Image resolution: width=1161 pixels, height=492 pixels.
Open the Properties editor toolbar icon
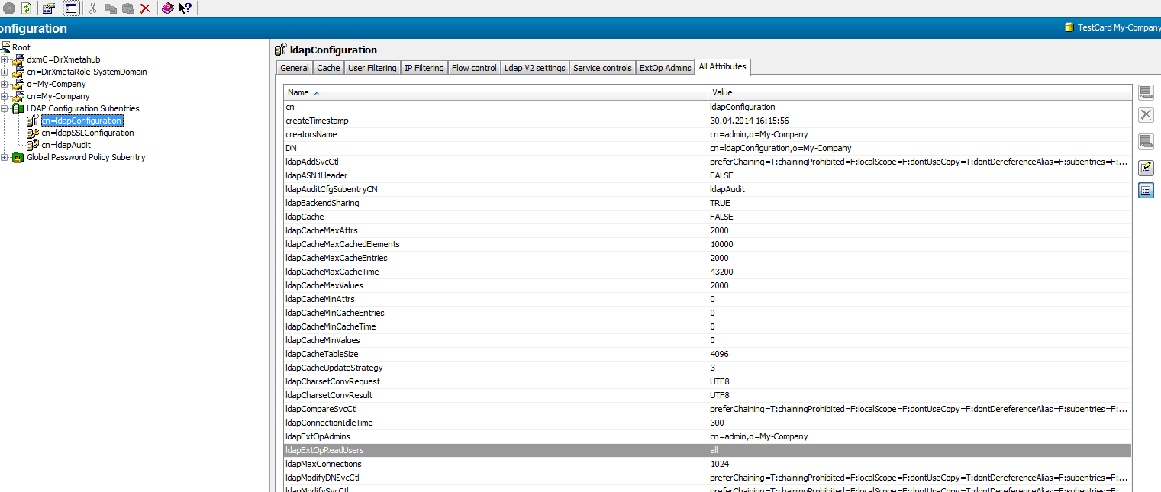[47, 8]
